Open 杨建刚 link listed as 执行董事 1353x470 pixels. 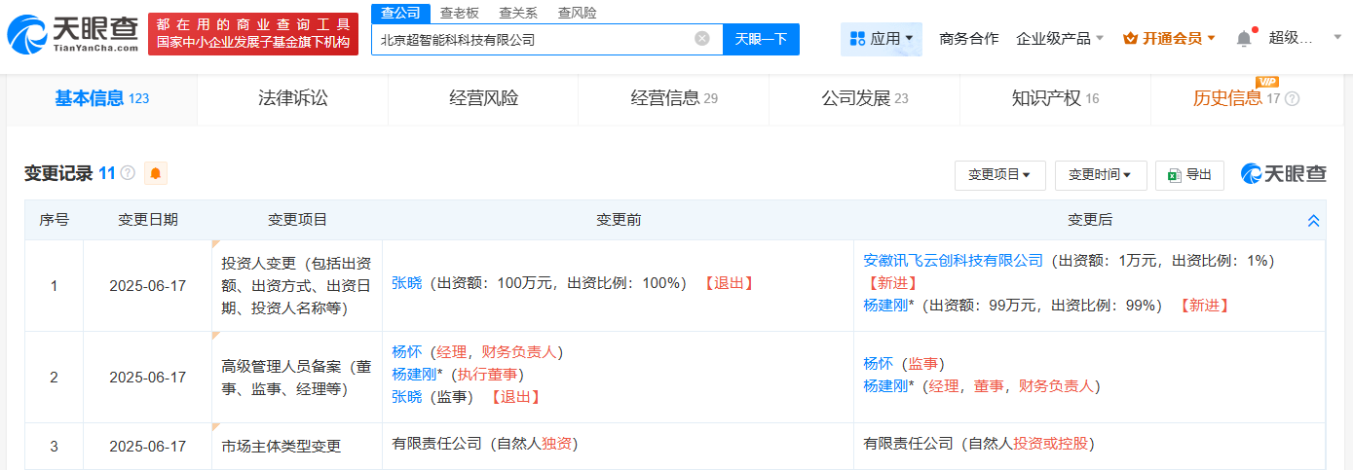pyautogui.click(x=415, y=375)
